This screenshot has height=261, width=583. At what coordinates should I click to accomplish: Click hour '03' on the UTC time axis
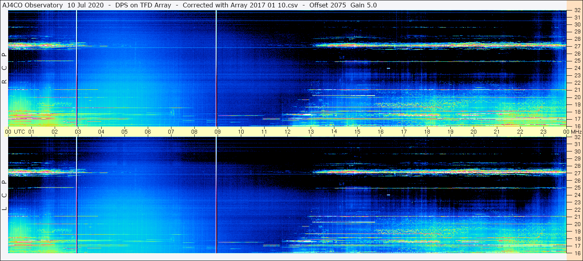pyautogui.click(x=78, y=132)
